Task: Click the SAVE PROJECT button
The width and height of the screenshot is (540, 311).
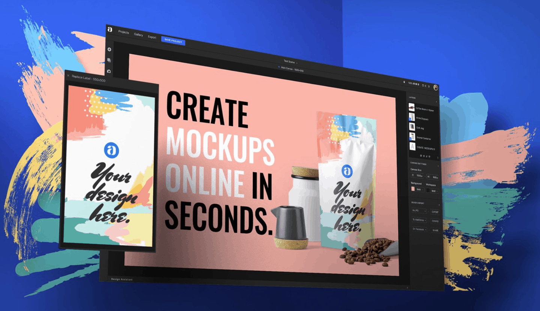Action: pos(173,40)
